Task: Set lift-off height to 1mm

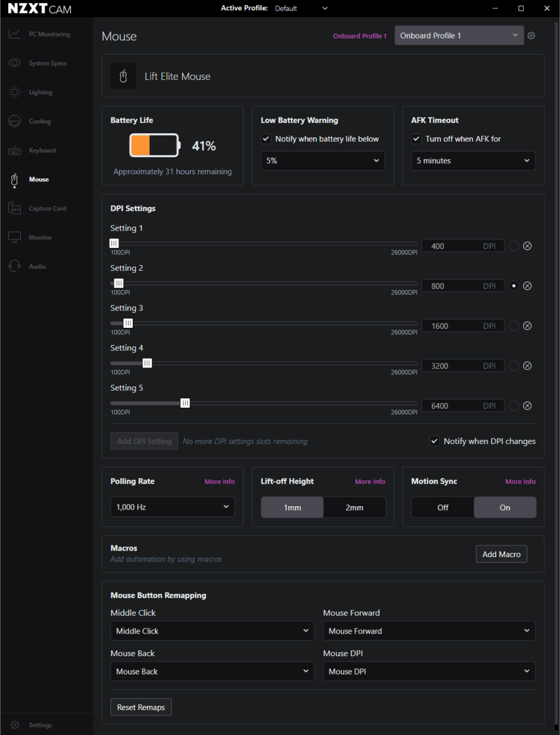Action: point(292,507)
